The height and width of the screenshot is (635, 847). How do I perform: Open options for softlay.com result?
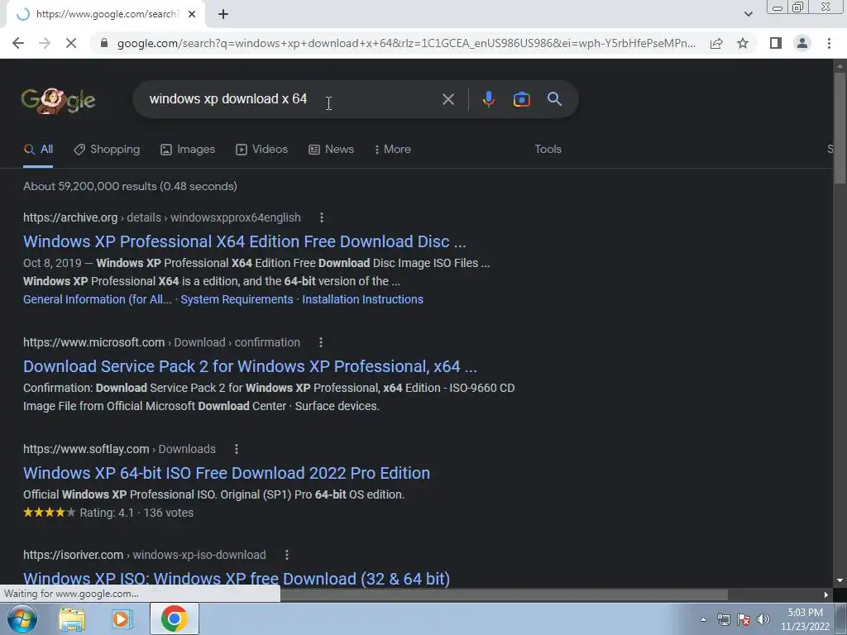coord(236,449)
